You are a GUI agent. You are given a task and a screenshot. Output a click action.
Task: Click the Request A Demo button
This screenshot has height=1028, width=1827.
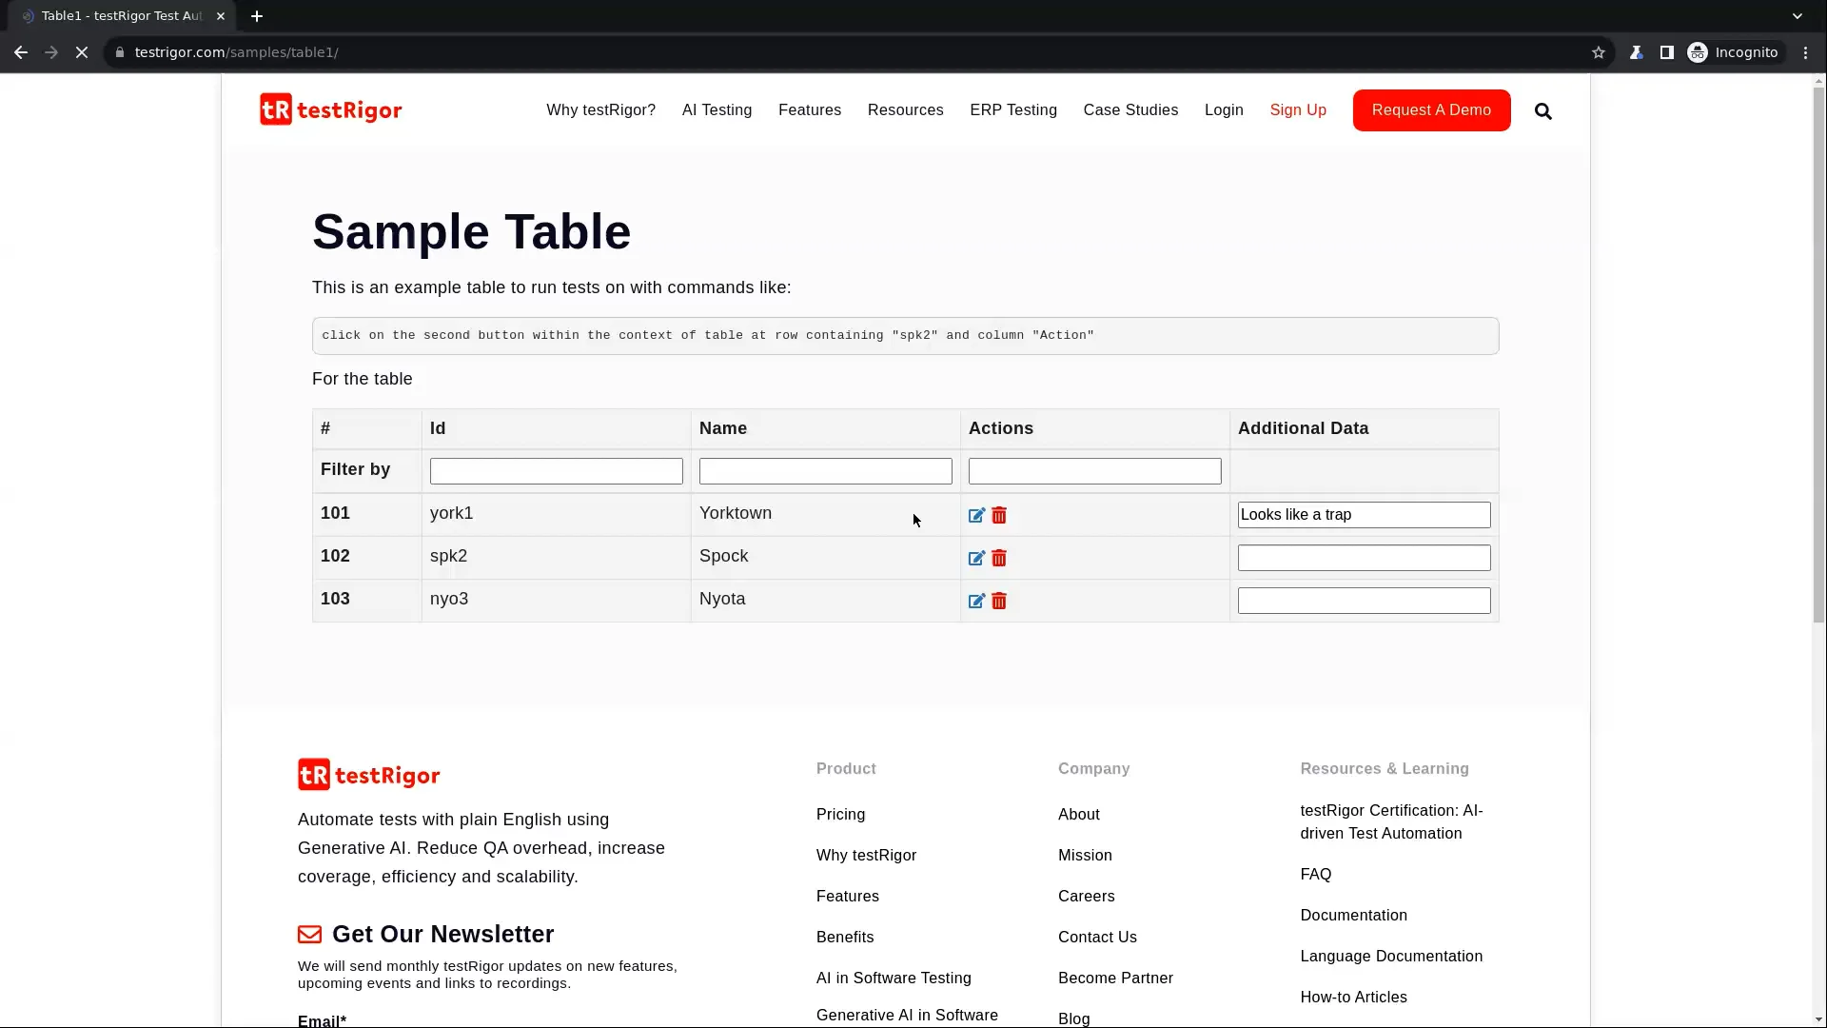click(x=1430, y=110)
